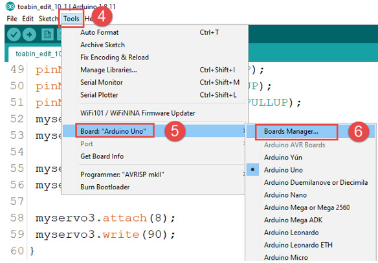Click code line myservo3.write(90);

[106, 235]
